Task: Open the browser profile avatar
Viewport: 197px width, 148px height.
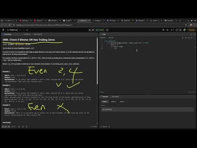Action: (x=191, y=25)
